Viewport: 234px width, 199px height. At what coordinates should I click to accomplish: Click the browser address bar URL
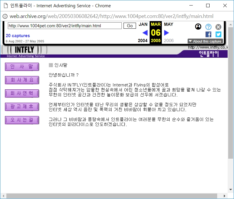coord(111,16)
